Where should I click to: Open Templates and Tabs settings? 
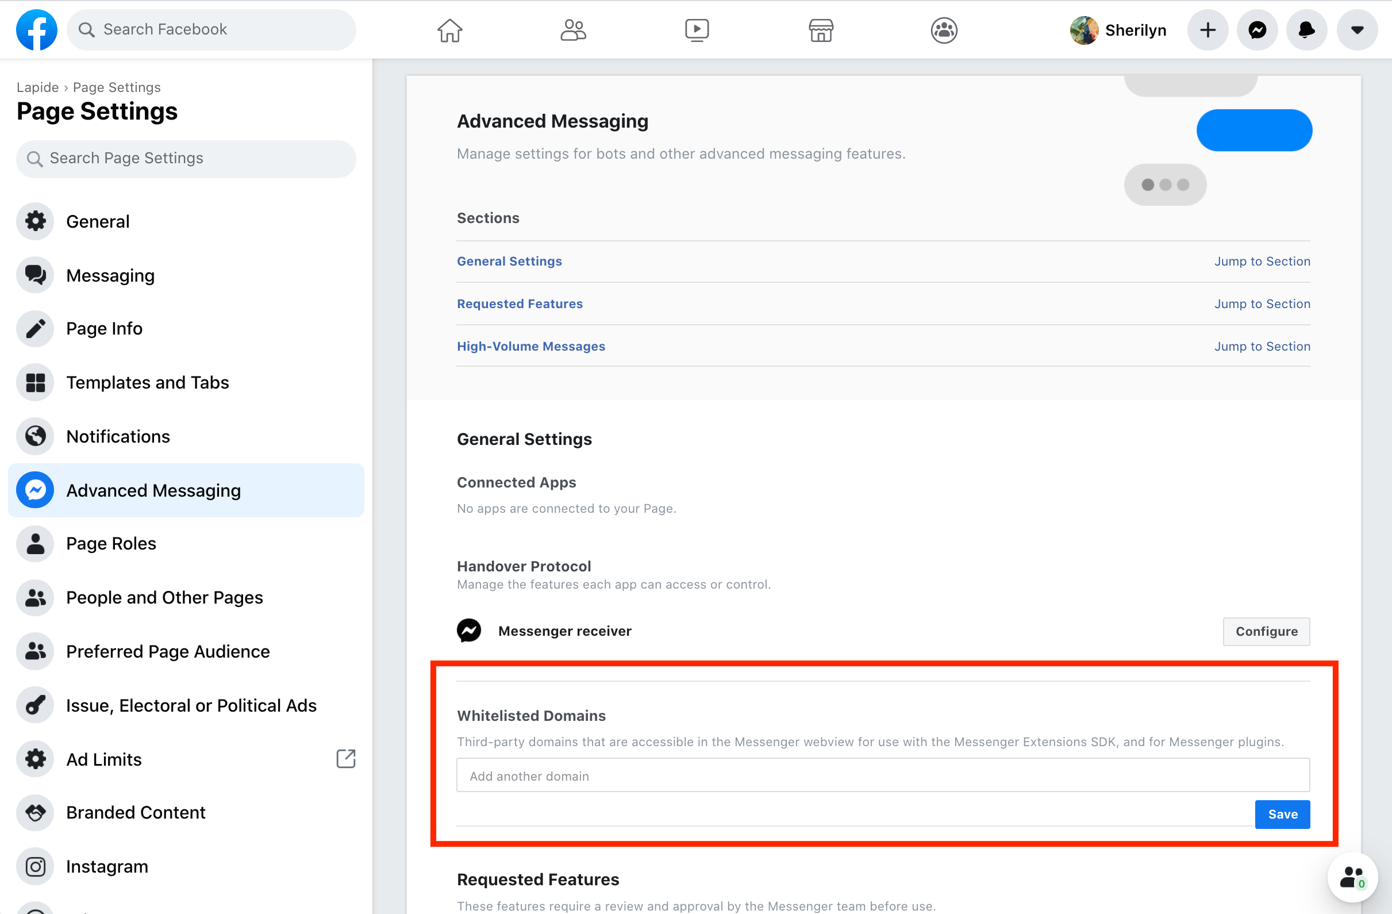[x=147, y=382]
